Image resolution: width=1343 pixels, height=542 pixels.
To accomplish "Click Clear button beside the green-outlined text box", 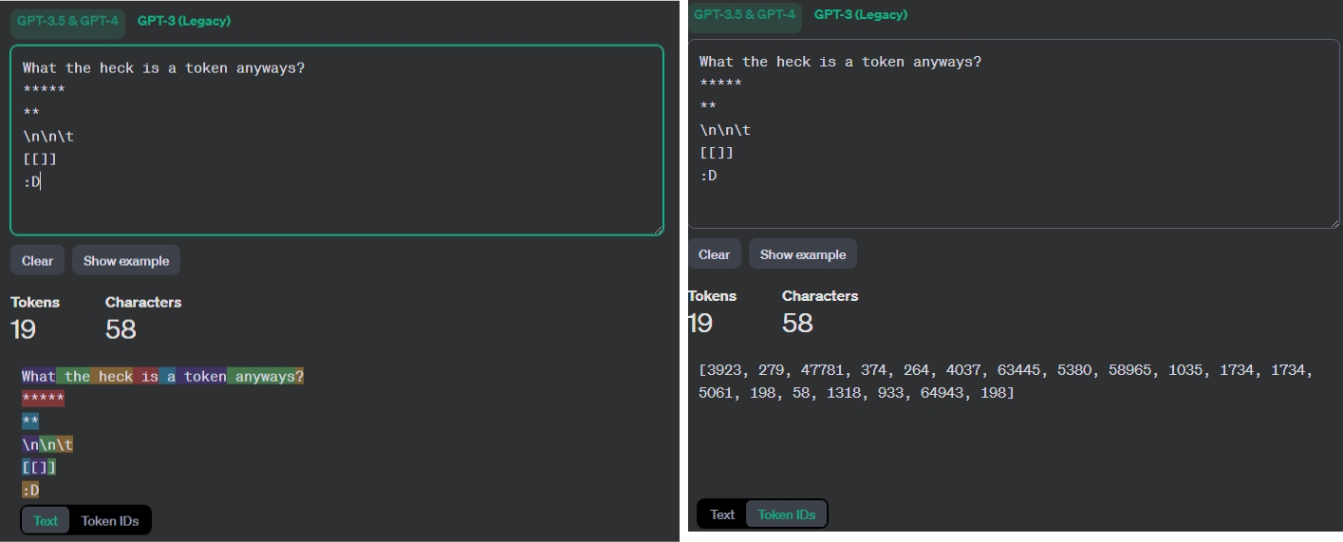I will [x=38, y=261].
